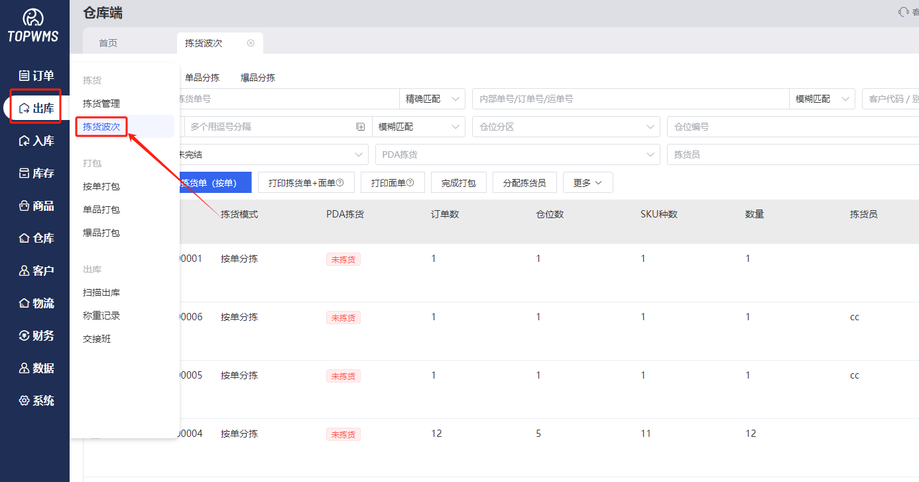Open 交接班 menu entry
The image size is (919, 482).
coord(97,339)
